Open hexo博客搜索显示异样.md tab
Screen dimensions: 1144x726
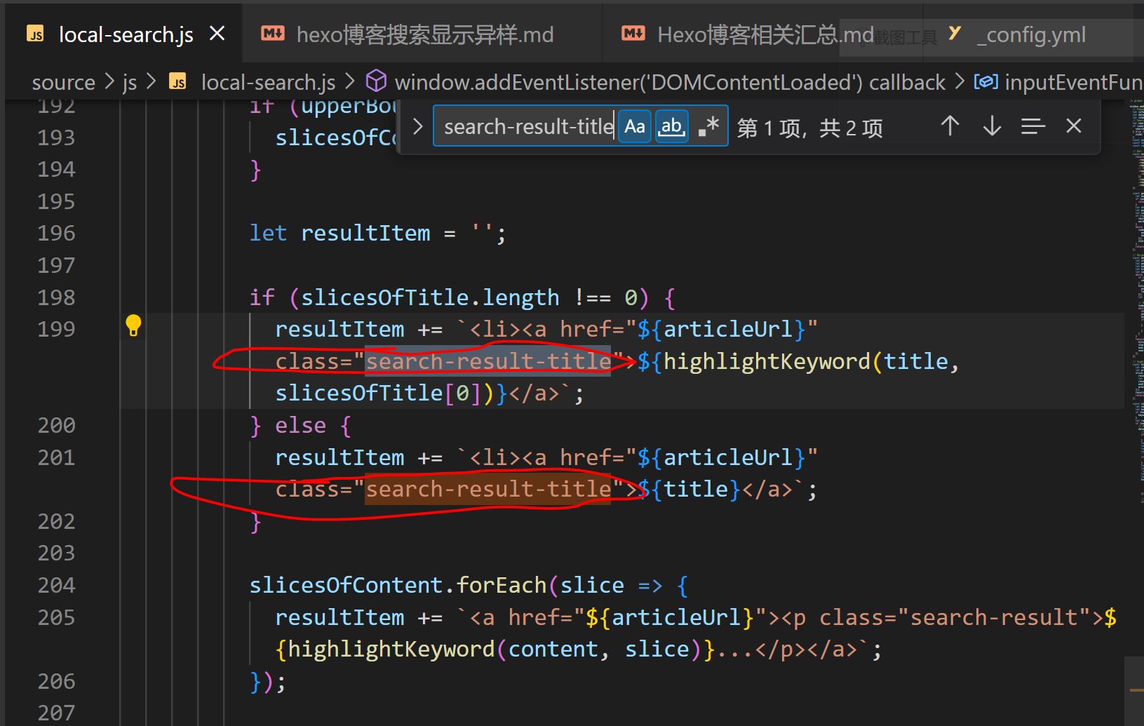tap(424, 34)
